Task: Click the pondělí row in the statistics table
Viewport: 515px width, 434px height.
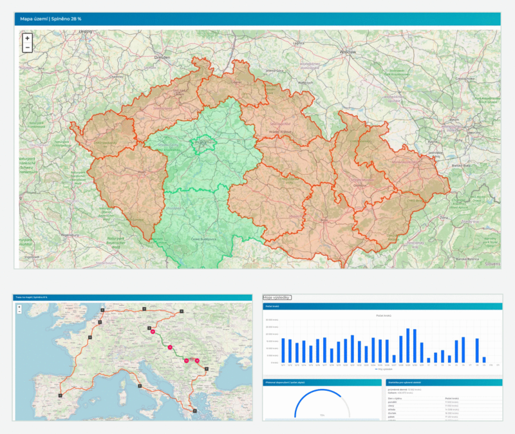Action: (445, 402)
